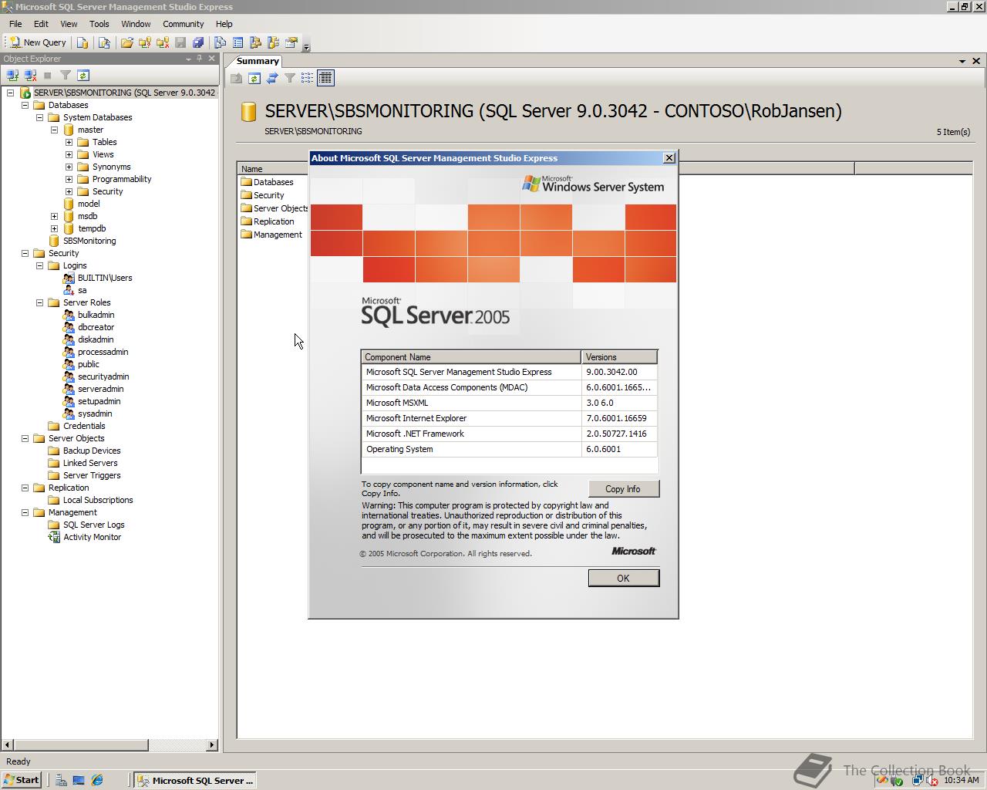Viewport: 987px width, 790px height.
Task: Click the Up folder icon in Summary toolbar
Action: coord(237,78)
